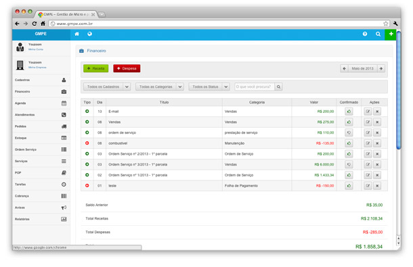Toggle confirmed thumb for teste row
This screenshot has width=413, height=267.
349,186
